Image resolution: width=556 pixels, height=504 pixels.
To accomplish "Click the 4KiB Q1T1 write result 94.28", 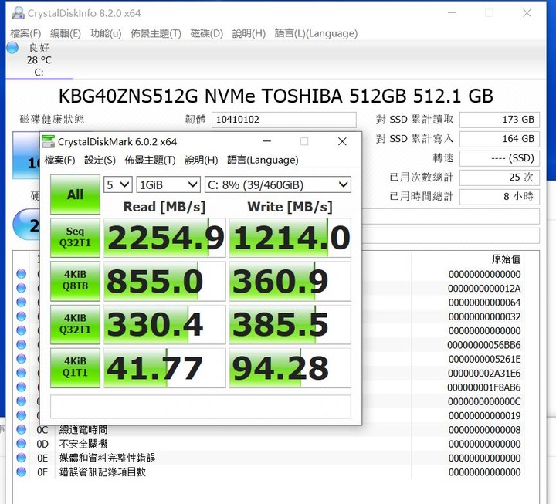I will (x=290, y=368).
